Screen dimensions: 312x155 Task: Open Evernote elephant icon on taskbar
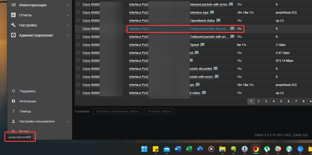[234, 149]
